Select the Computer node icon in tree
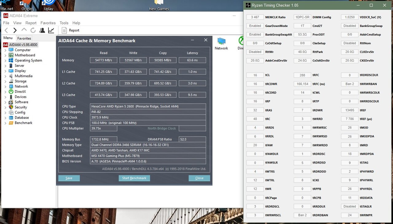 11,50
